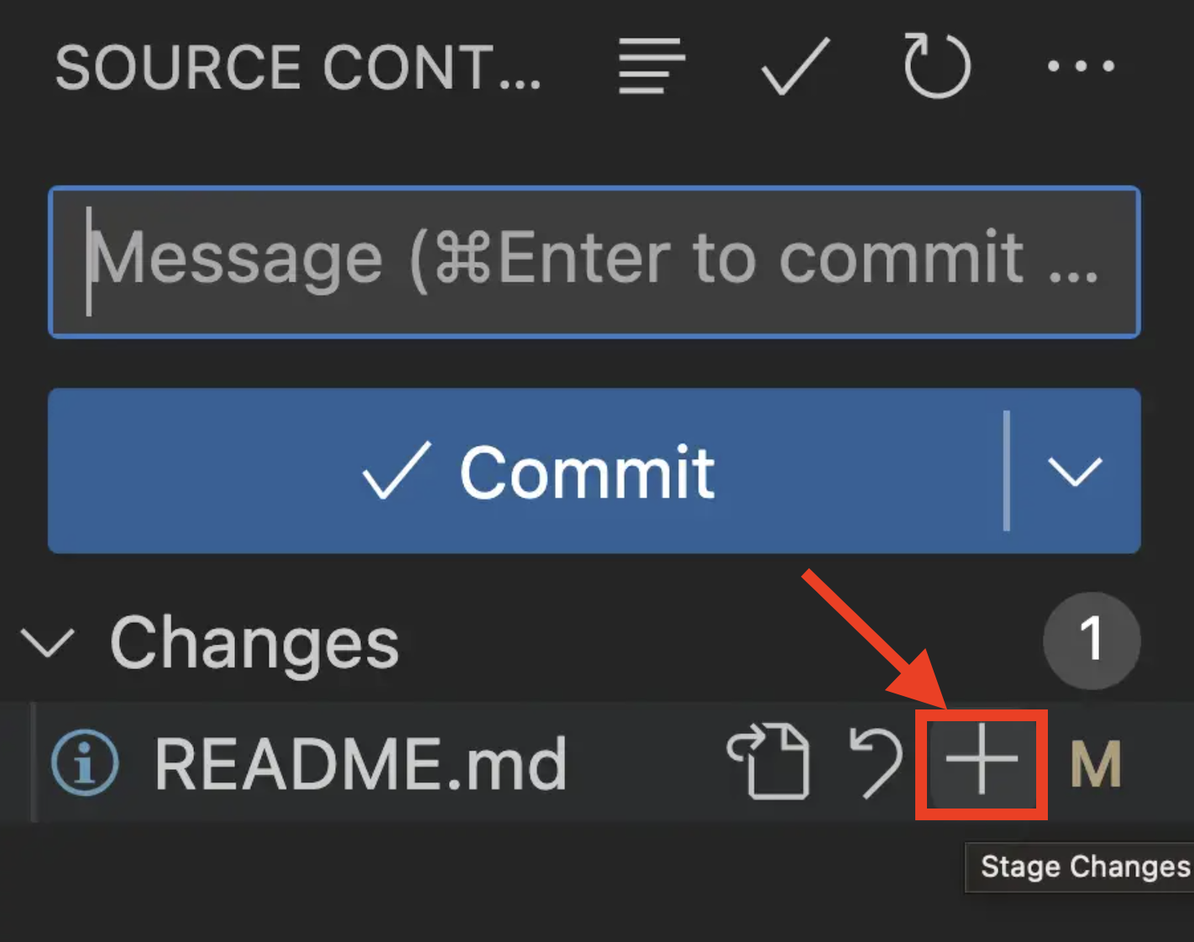Image resolution: width=1194 pixels, height=942 pixels.
Task: Click the changes count badge showing 1
Action: point(1092,641)
